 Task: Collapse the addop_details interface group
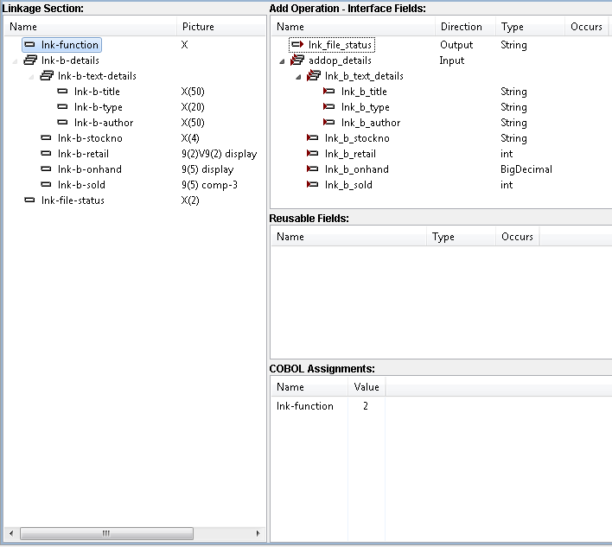282,61
